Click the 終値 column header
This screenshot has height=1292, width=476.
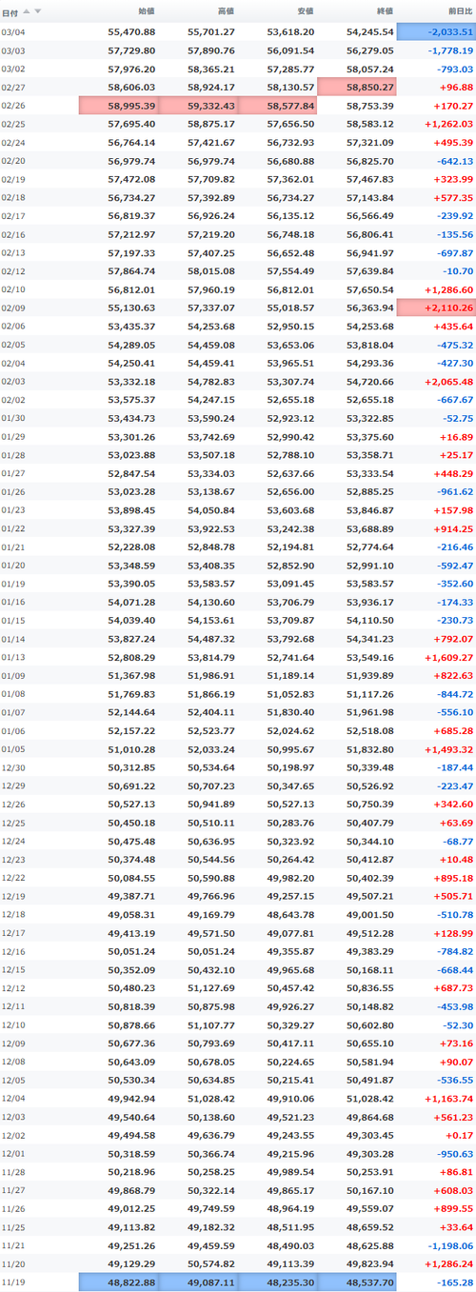tap(385, 10)
